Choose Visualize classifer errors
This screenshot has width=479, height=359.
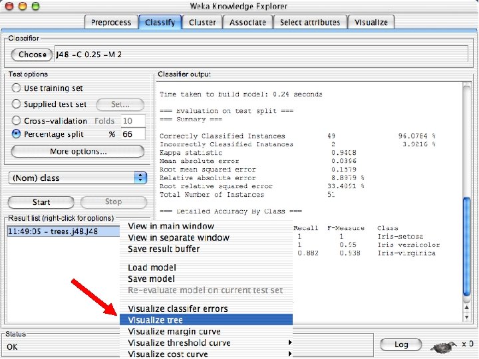click(206, 308)
